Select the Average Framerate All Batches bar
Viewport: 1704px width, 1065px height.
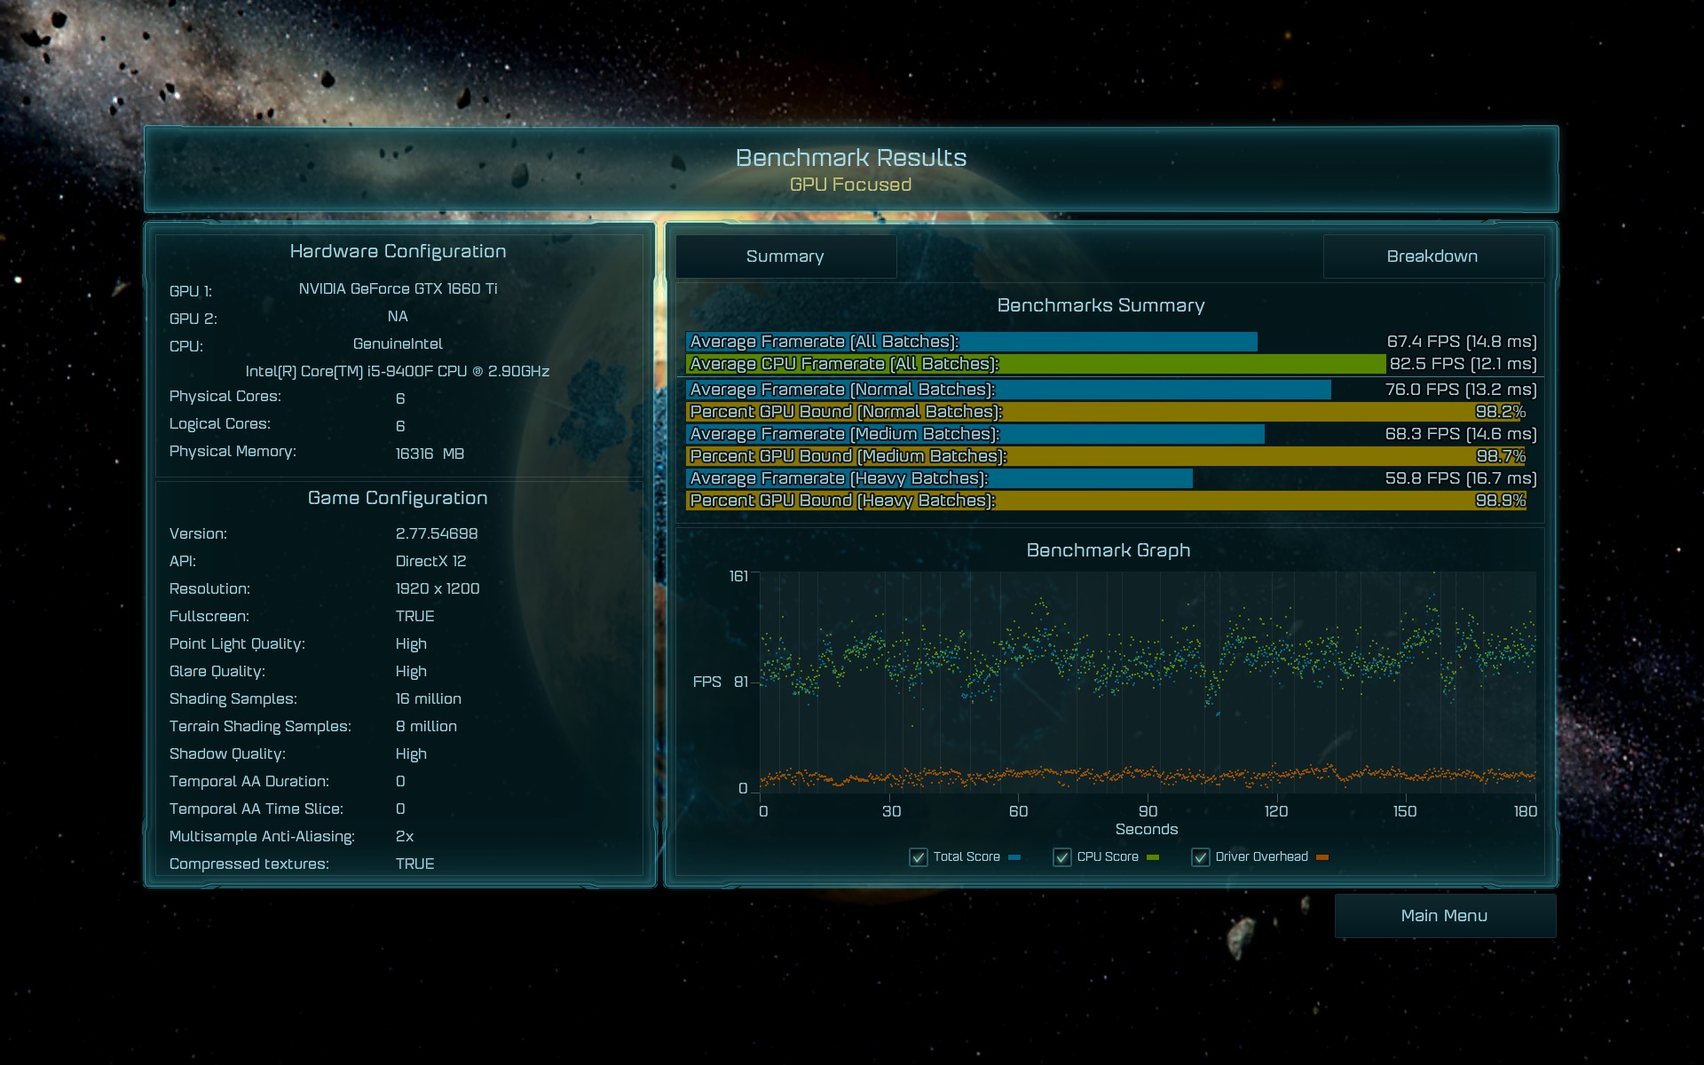(x=971, y=342)
